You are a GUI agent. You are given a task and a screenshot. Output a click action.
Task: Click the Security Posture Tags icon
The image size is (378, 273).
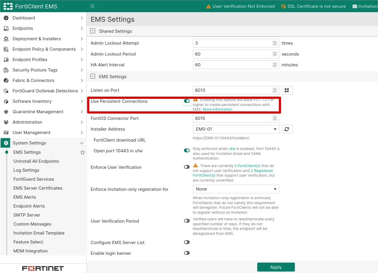coord(6,70)
